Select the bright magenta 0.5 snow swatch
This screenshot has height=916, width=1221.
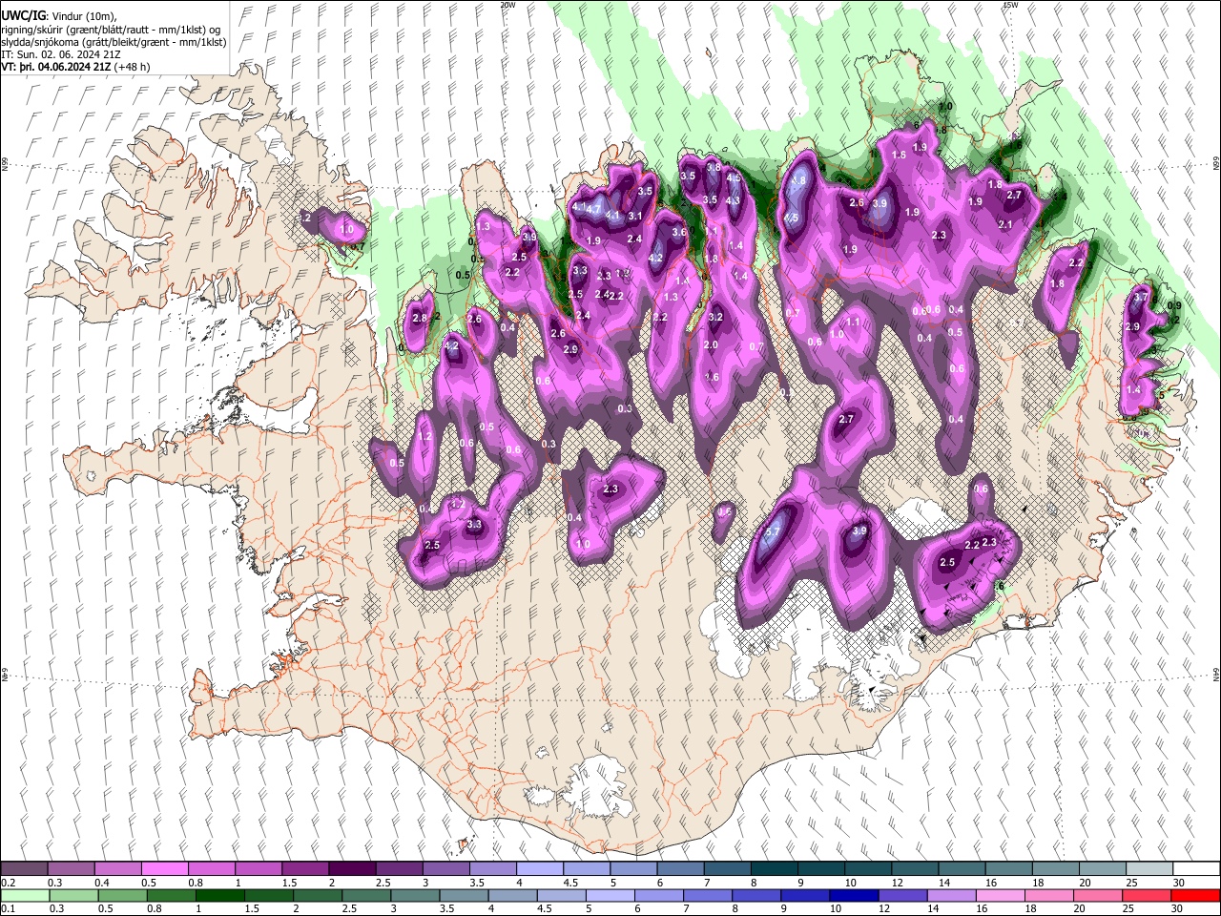164,869
